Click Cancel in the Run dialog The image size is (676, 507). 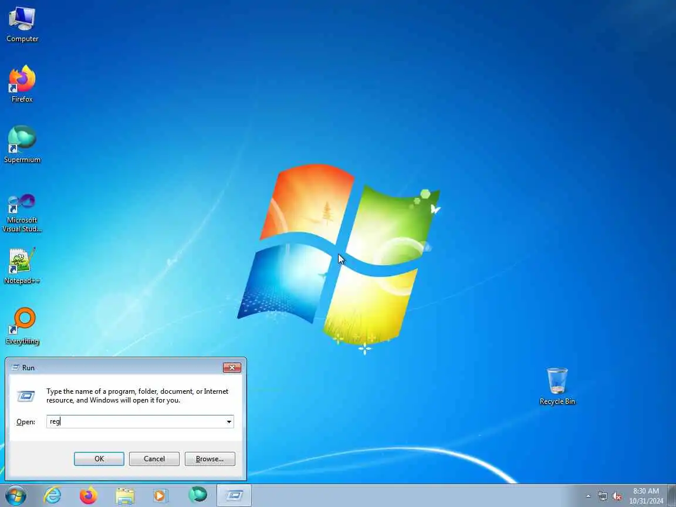pos(154,459)
